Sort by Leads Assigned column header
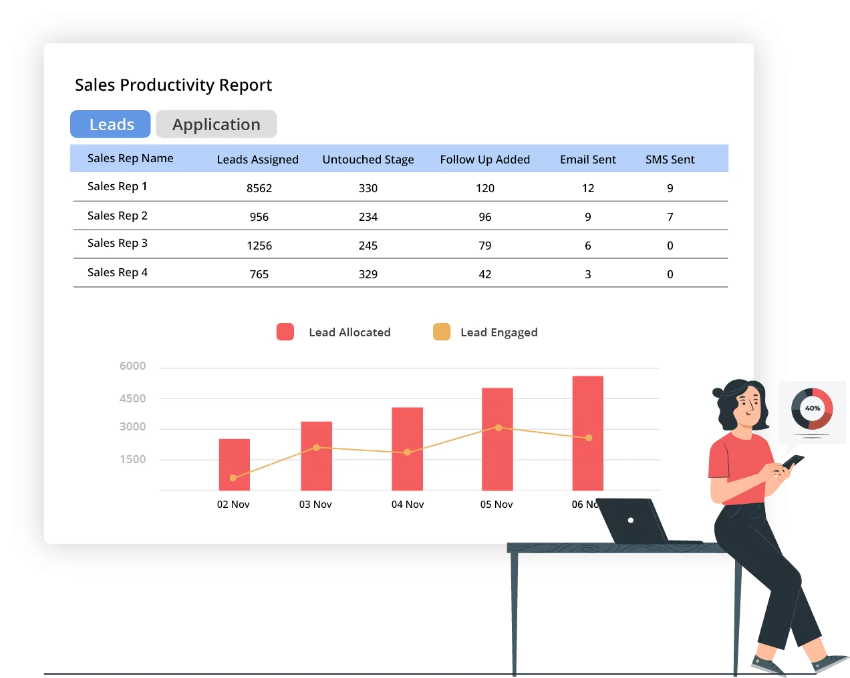This screenshot has height=678, width=850. 257,159
